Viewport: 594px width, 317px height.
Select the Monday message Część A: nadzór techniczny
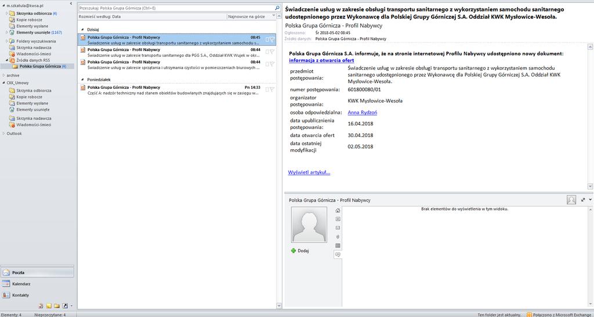(x=177, y=90)
